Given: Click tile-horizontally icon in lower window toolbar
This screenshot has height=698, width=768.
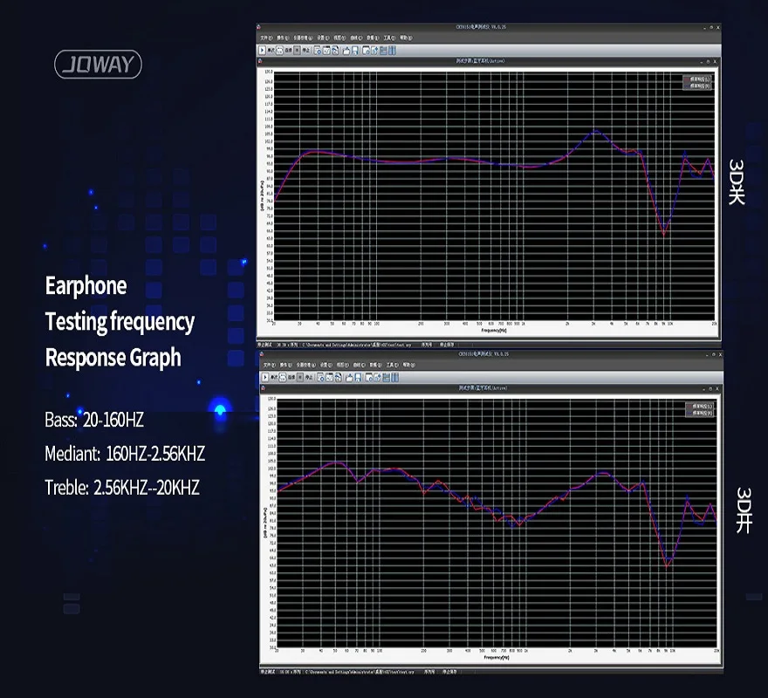Looking at the screenshot, I should (387, 377).
